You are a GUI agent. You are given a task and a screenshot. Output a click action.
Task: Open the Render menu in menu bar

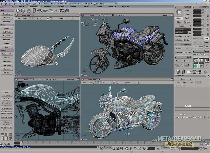point(53,4)
